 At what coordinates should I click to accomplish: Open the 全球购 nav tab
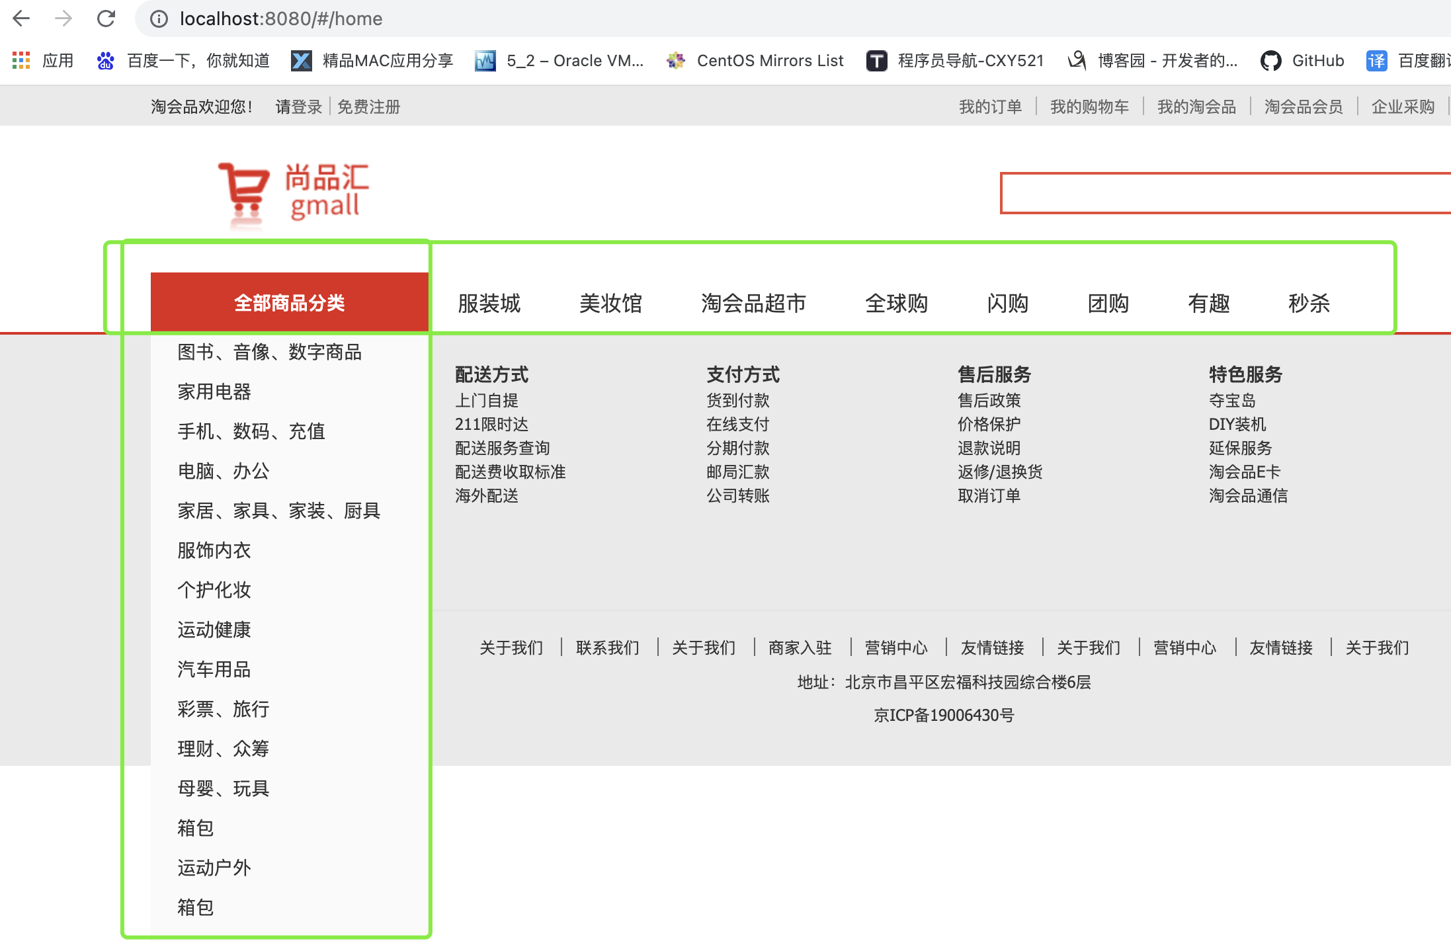pos(896,303)
